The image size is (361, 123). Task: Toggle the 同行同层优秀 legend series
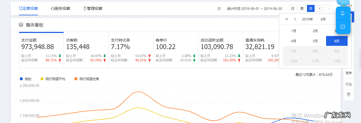coord(87,79)
